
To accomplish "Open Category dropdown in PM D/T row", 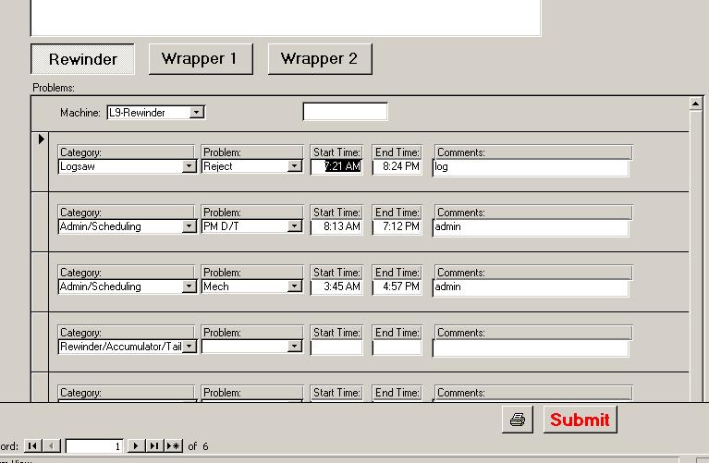I will (189, 226).
